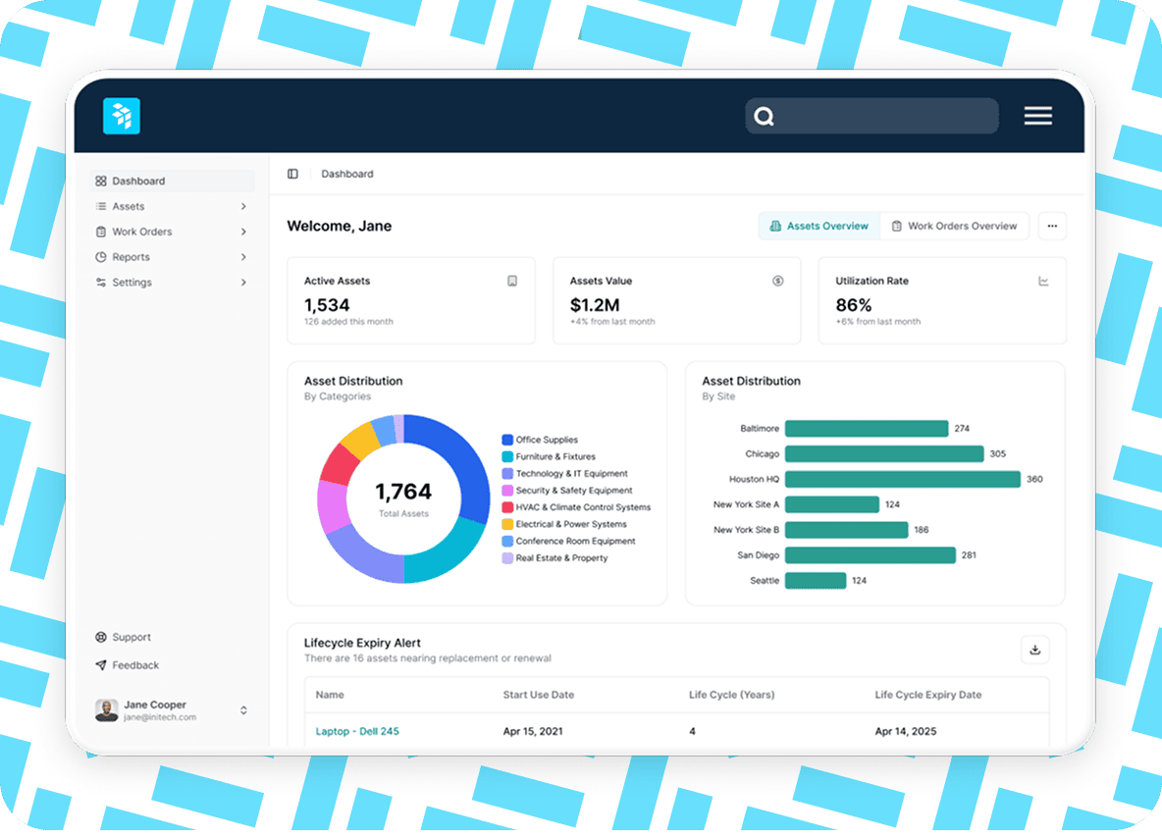
Task: Click the Work Orders clipboard icon
Action: (x=101, y=232)
